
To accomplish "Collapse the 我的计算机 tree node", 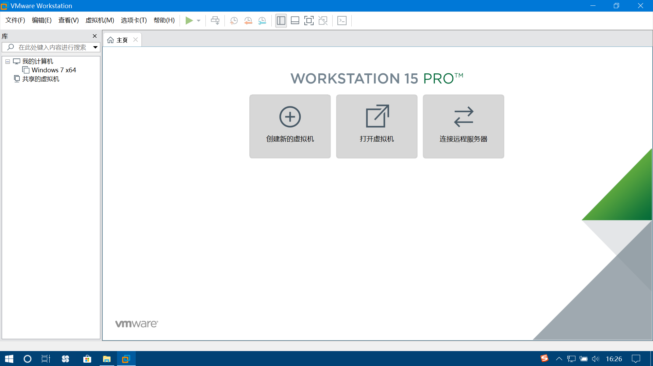I will [x=7, y=62].
